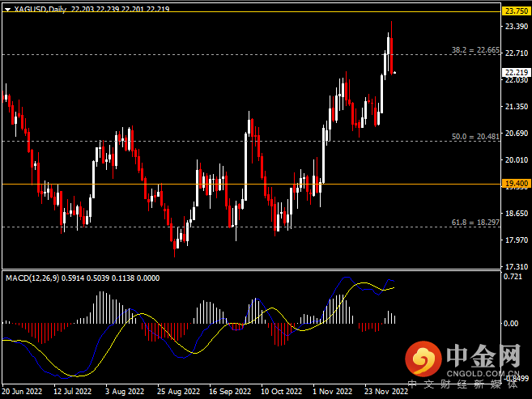Click the 0.721 value on MACD scale
This screenshot has width=532, height=399.
[512, 277]
